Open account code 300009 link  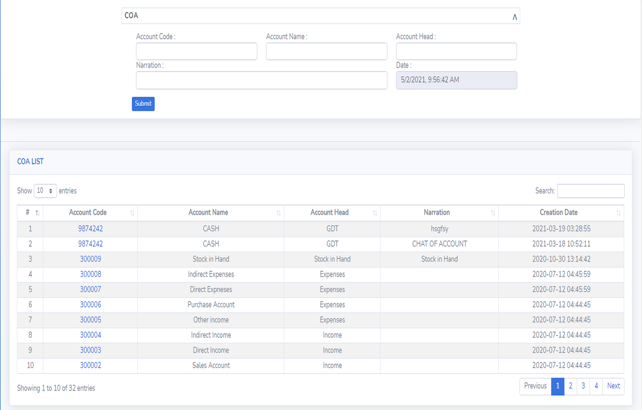click(x=90, y=259)
